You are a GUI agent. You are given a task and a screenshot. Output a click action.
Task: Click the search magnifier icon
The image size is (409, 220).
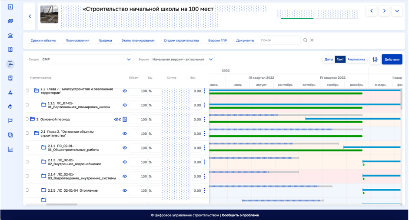coord(305,40)
